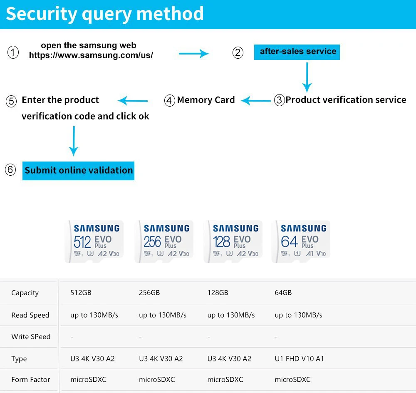Click the step 3 circled number icon
Viewport: 416px width, 393px height.
[279, 100]
